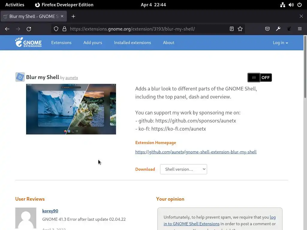Show site security info via padlock icon

(64, 29)
